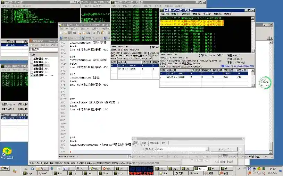The height and width of the screenshot is (176, 283).
Task: Click 'Normal text file' in Notepad++ status bar
Action: click(68, 157)
